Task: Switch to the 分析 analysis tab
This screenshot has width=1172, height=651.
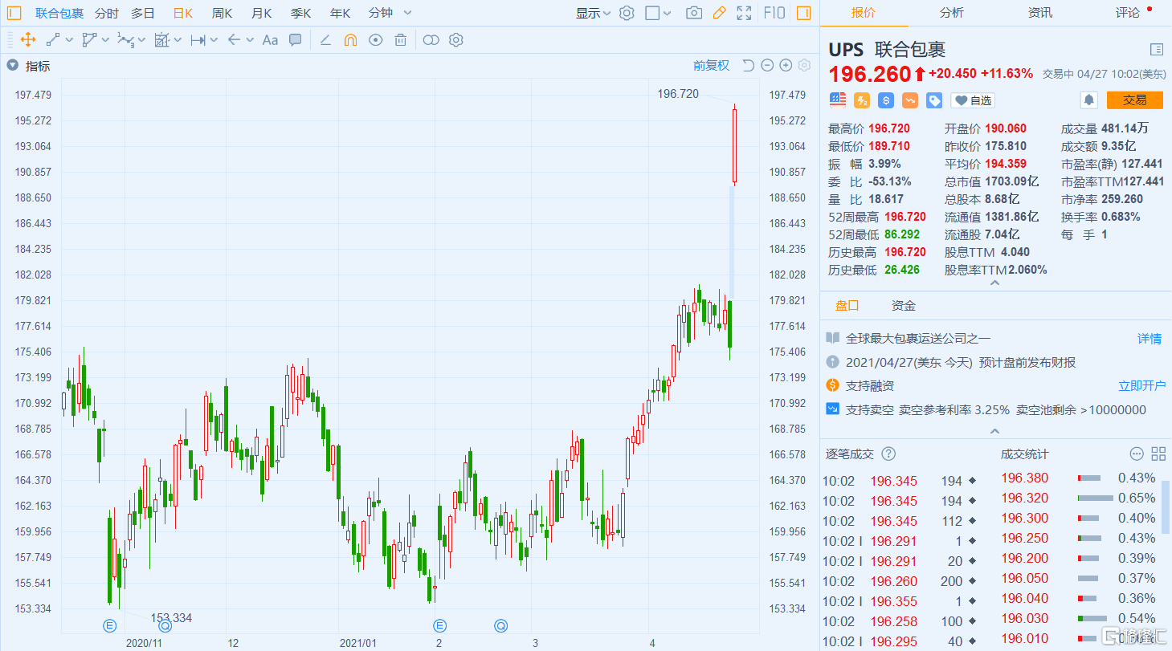Action: click(952, 13)
